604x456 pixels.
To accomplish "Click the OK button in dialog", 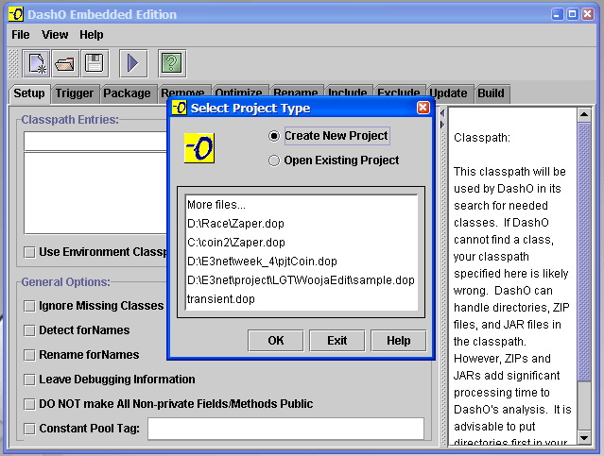I will click(276, 341).
